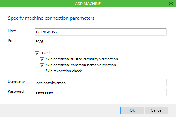Uncheck Skip certificate trusted authority verification
The image size is (176, 117).
click(42, 59)
